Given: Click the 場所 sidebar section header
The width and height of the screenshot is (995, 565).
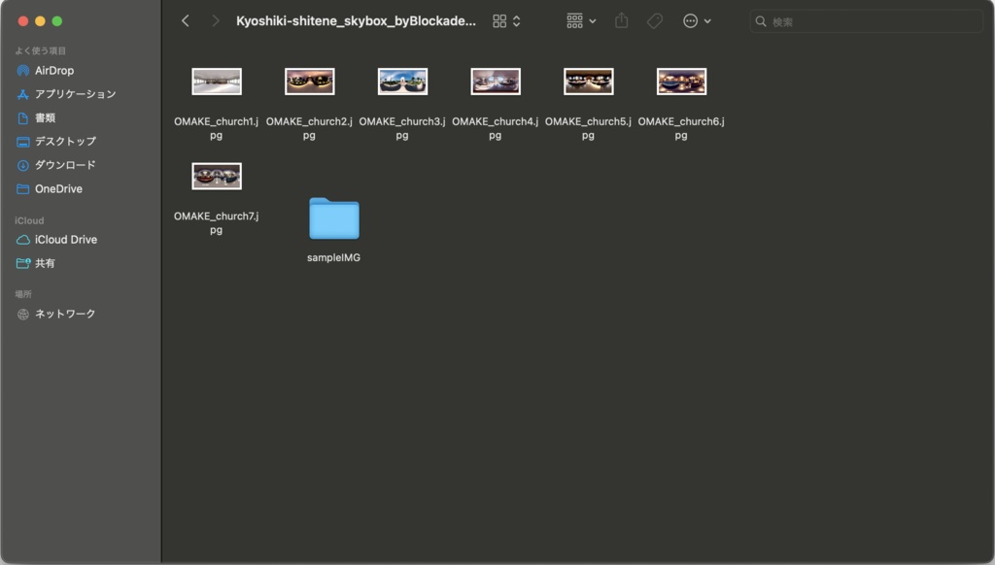Looking at the screenshot, I should pos(23,294).
